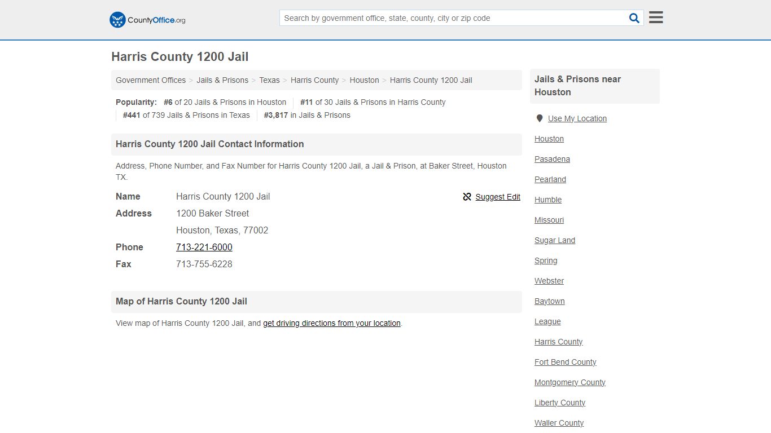Open Missouri sidebar link
Screen dimensions: 771x433
pyautogui.click(x=549, y=220)
